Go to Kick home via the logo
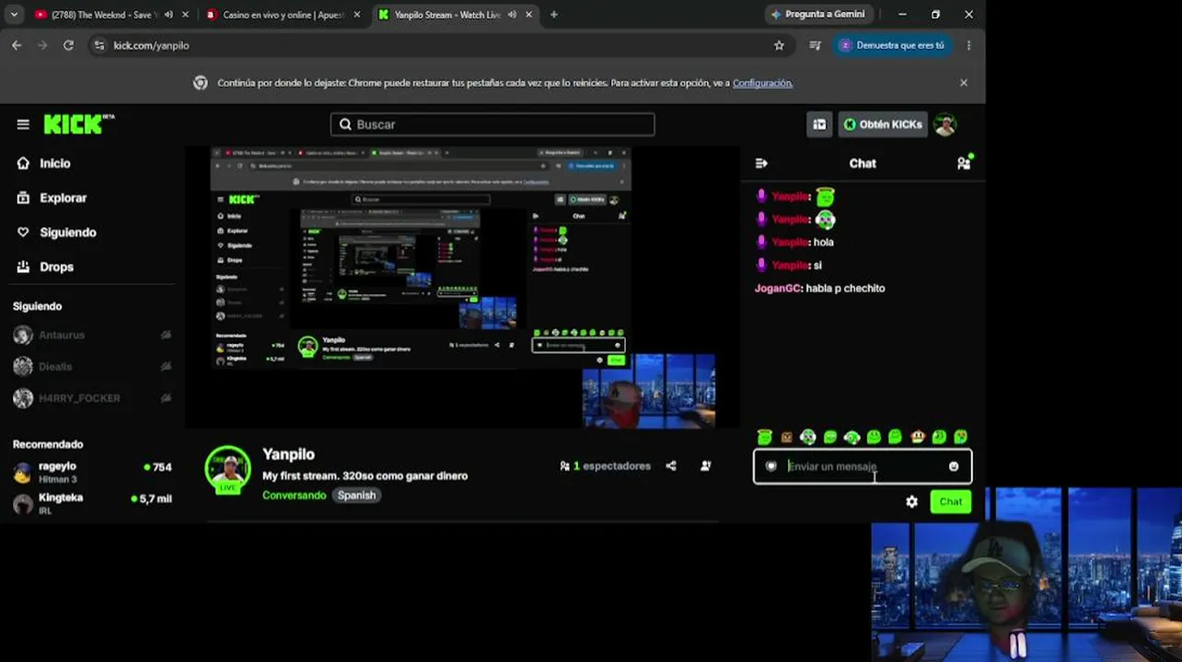 tap(79, 124)
